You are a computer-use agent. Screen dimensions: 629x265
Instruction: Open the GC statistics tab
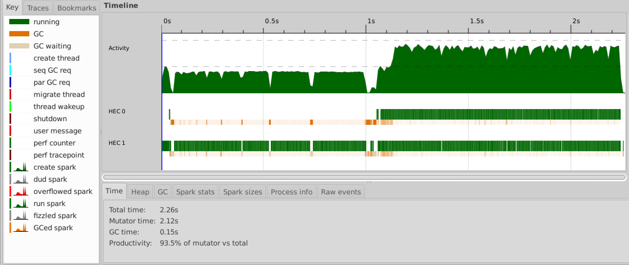pos(162,192)
